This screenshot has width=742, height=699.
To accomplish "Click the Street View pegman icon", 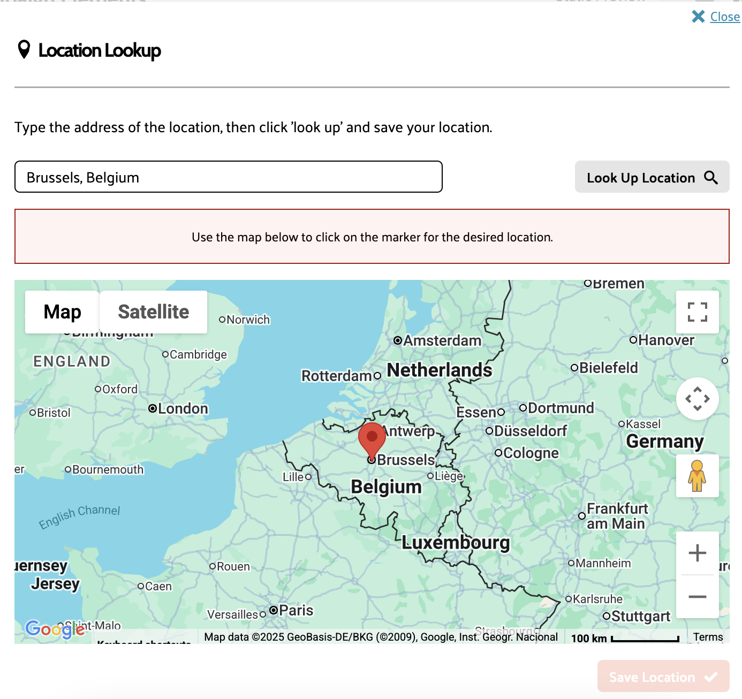I will point(697,476).
